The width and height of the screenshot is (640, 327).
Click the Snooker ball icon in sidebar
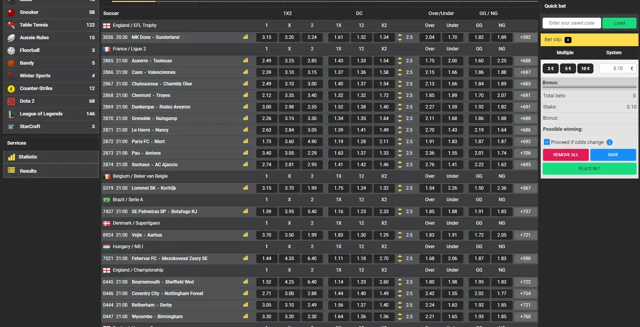pos(11,12)
